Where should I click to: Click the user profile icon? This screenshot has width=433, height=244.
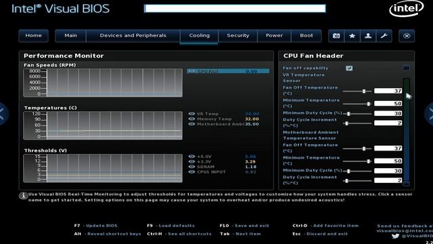pyautogui.click(x=368, y=36)
